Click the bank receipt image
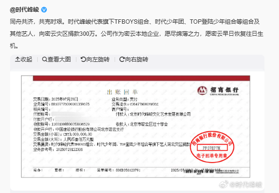 click(135, 127)
